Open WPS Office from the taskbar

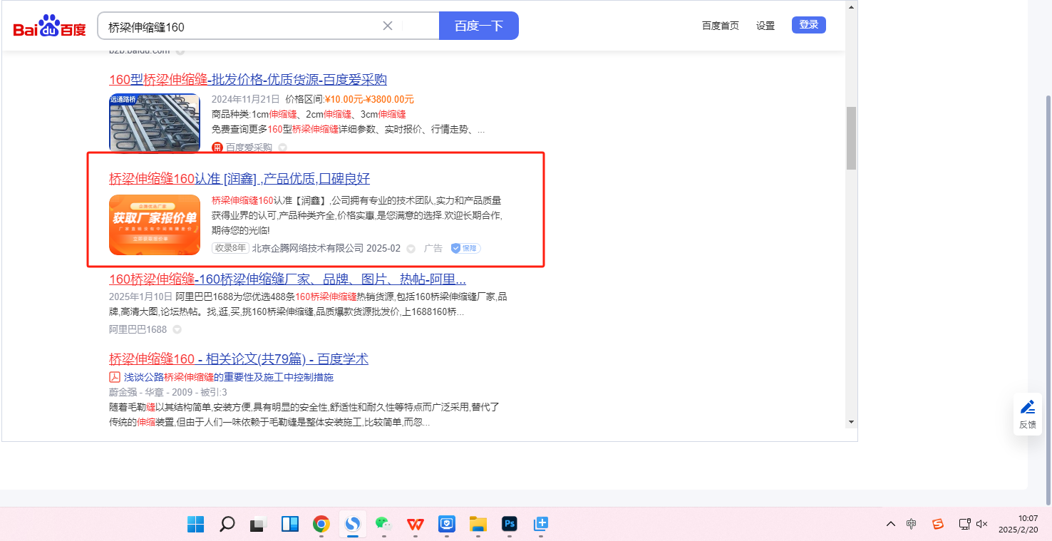415,525
